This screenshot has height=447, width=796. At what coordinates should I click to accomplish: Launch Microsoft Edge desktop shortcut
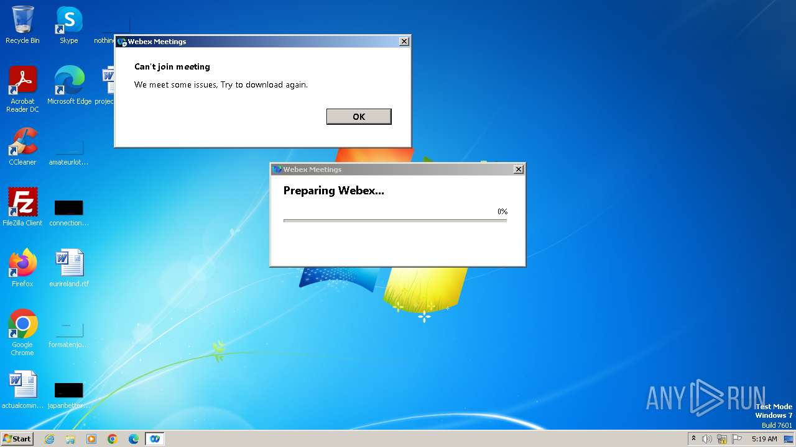tap(69, 86)
